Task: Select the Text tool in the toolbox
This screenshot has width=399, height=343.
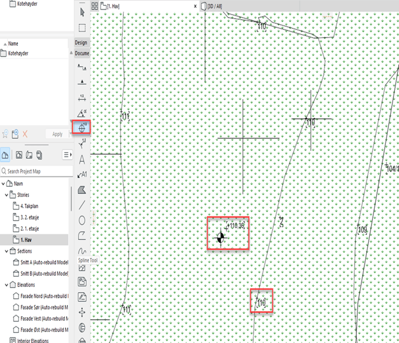Action: [82, 159]
